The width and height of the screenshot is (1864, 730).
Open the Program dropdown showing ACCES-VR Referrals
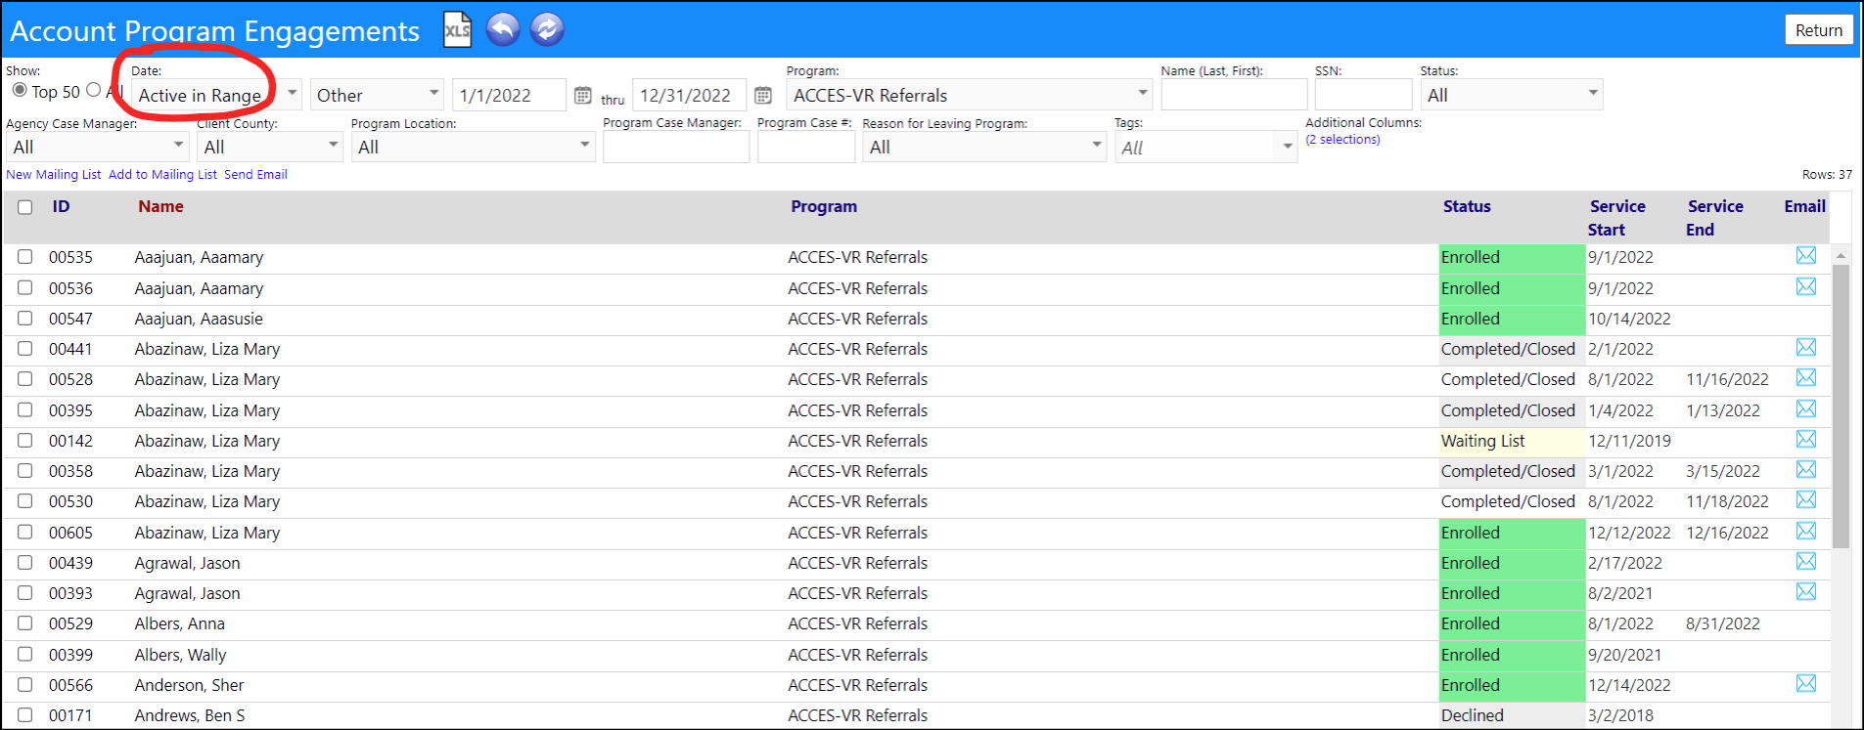(969, 95)
